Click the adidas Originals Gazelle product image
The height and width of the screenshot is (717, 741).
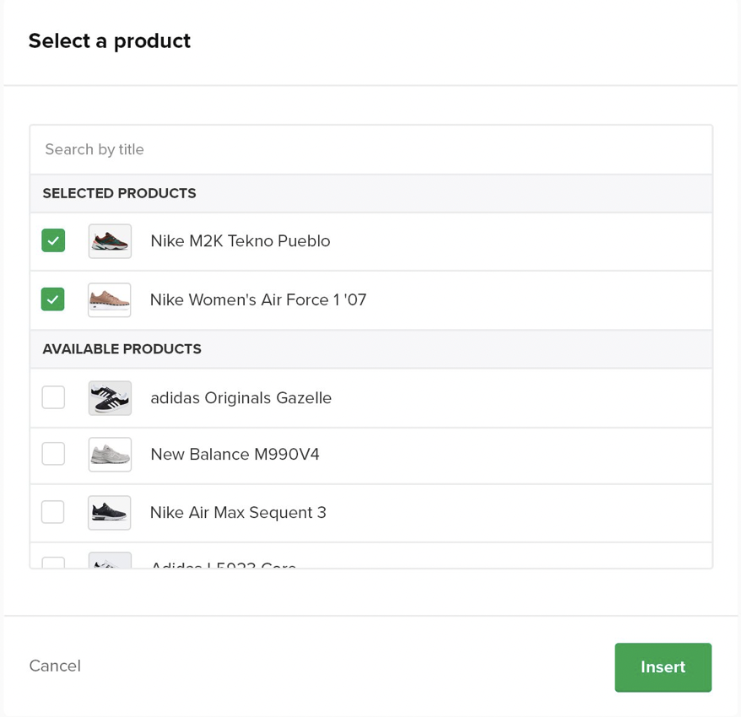[x=110, y=397]
